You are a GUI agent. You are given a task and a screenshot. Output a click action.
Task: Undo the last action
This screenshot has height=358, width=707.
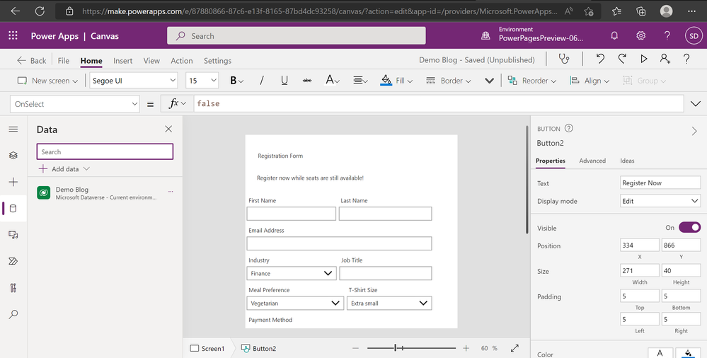tap(600, 59)
